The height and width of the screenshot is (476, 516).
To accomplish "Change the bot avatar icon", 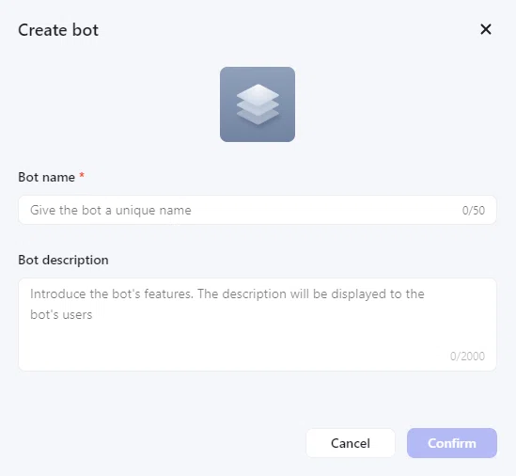I will point(258,104).
